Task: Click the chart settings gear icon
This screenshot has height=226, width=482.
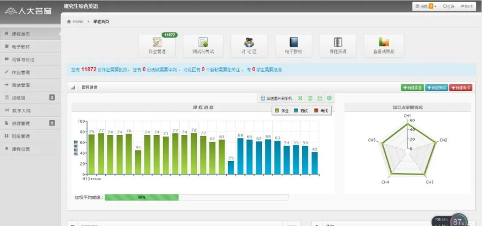Action: [330, 98]
